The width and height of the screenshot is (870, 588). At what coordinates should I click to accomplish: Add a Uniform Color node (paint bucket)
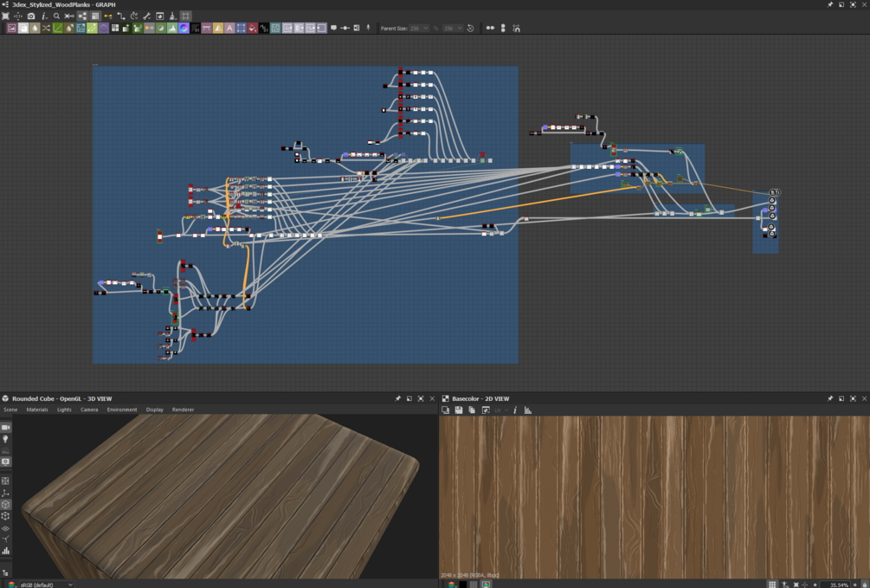click(253, 28)
